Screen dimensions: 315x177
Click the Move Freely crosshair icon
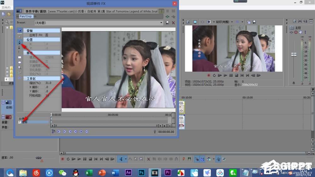tap(20, 78)
